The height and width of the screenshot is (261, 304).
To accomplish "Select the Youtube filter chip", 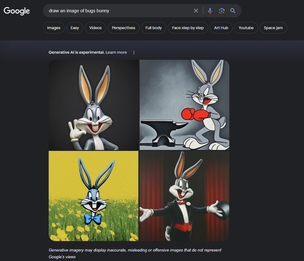I will click(x=246, y=28).
